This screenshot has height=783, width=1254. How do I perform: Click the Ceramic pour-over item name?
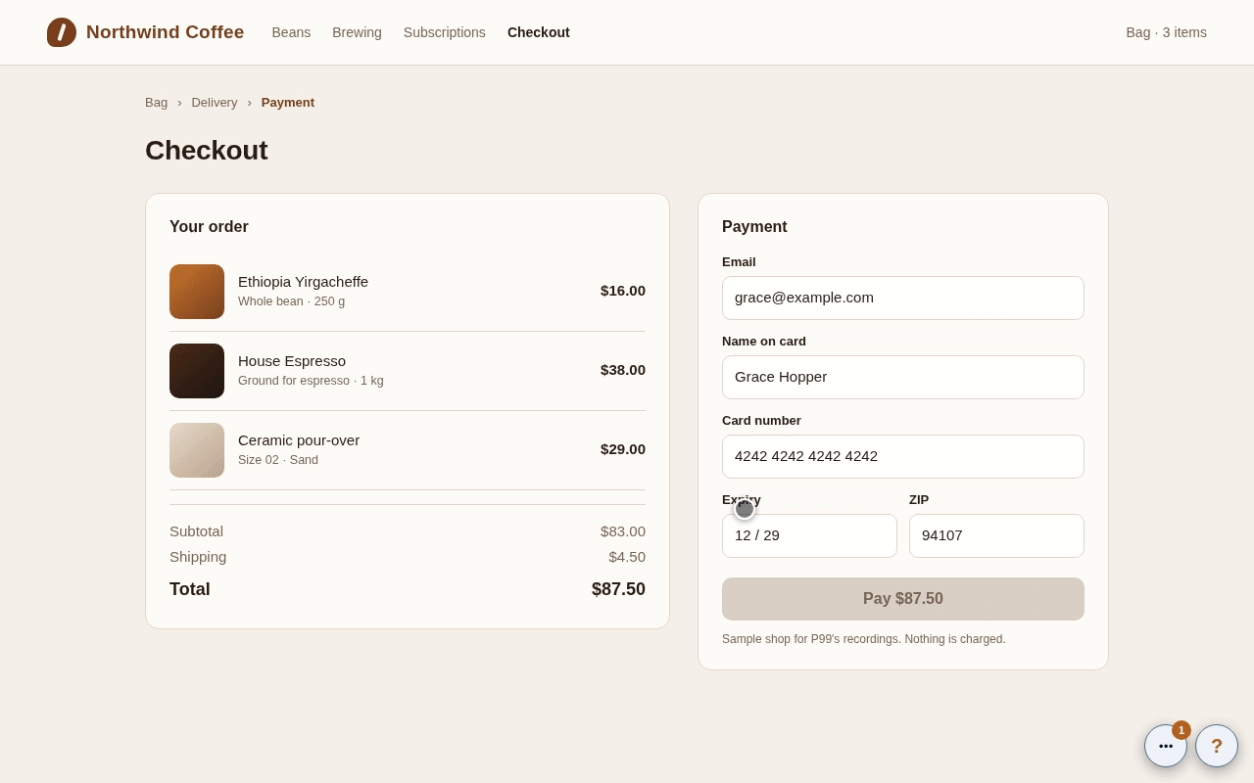pos(299,440)
